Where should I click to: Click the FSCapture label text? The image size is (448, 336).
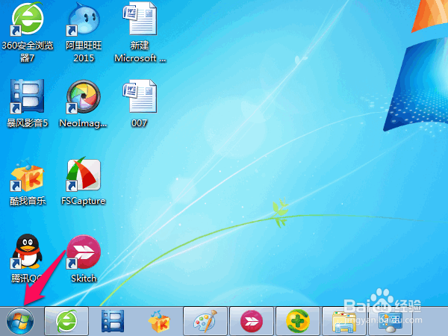pyautogui.click(x=84, y=201)
